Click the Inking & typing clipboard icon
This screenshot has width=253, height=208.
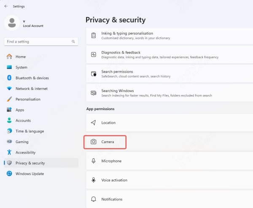click(x=94, y=35)
